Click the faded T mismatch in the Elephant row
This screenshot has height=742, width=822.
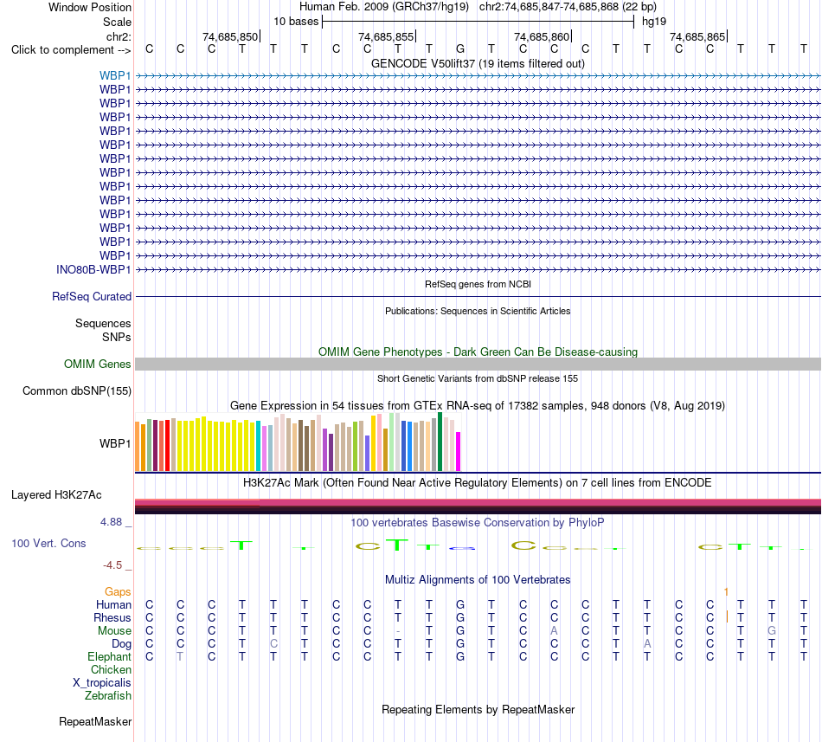tap(180, 657)
